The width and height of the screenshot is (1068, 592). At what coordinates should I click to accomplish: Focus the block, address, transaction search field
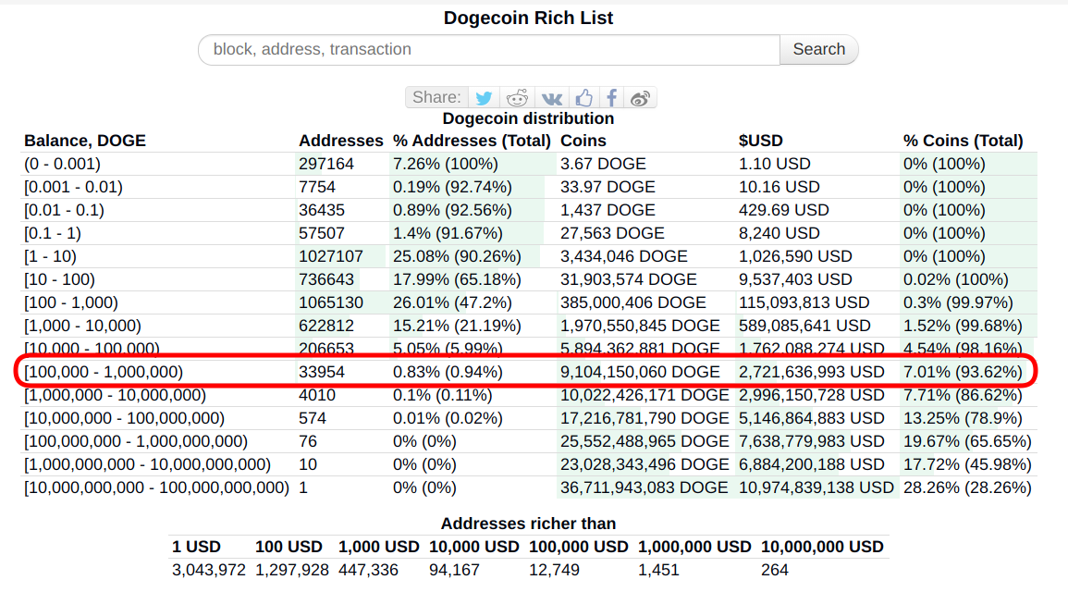[489, 50]
